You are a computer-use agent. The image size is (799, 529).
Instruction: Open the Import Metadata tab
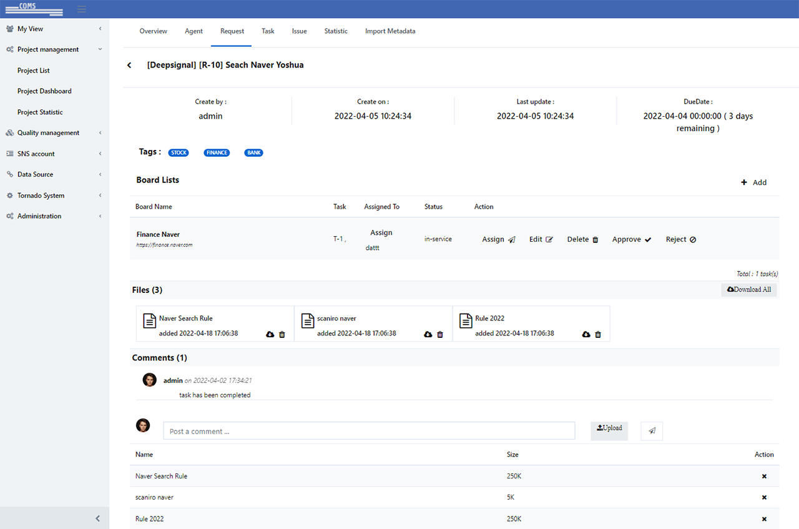[x=390, y=31]
